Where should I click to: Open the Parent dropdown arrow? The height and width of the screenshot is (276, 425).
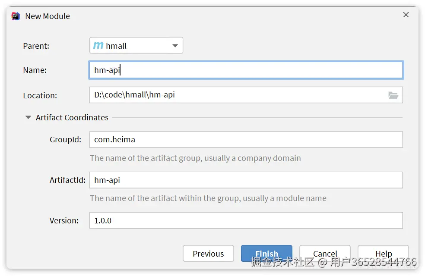pyautogui.click(x=175, y=46)
